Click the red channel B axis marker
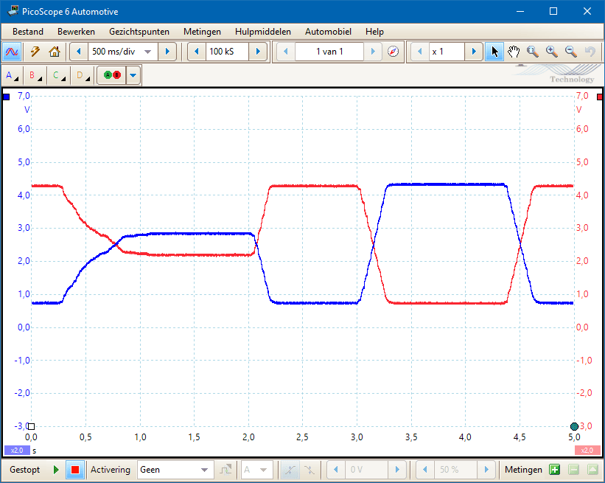Screen dimensions: 605x483 coord(599,97)
